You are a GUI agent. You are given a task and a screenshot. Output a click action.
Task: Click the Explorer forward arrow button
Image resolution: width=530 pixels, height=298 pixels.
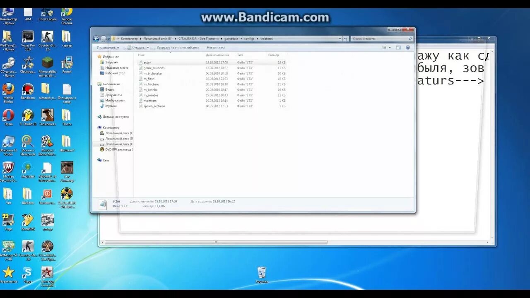tap(104, 38)
